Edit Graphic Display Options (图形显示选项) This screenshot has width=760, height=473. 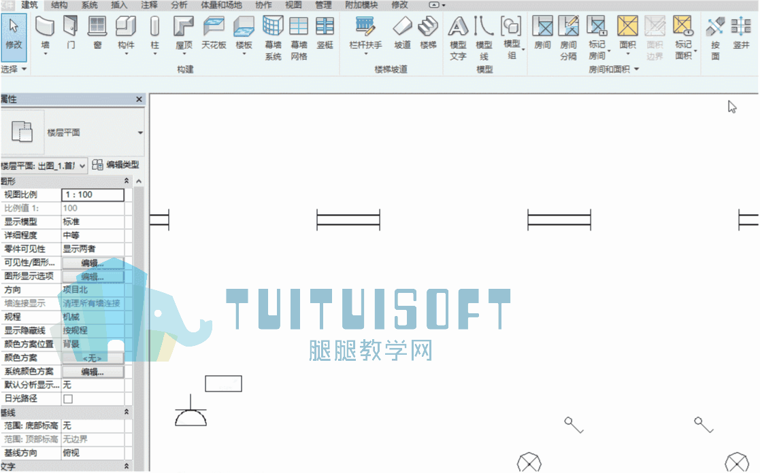(93, 277)
